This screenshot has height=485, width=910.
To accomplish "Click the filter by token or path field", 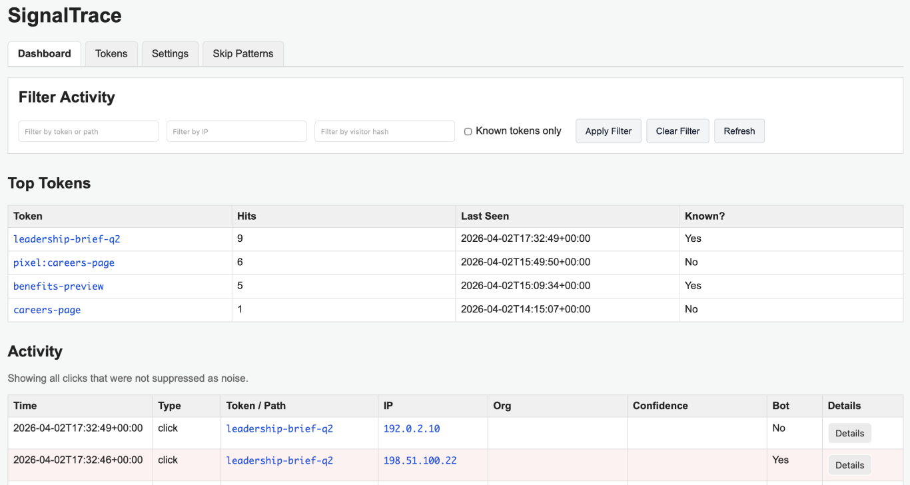I will point(88,131).
